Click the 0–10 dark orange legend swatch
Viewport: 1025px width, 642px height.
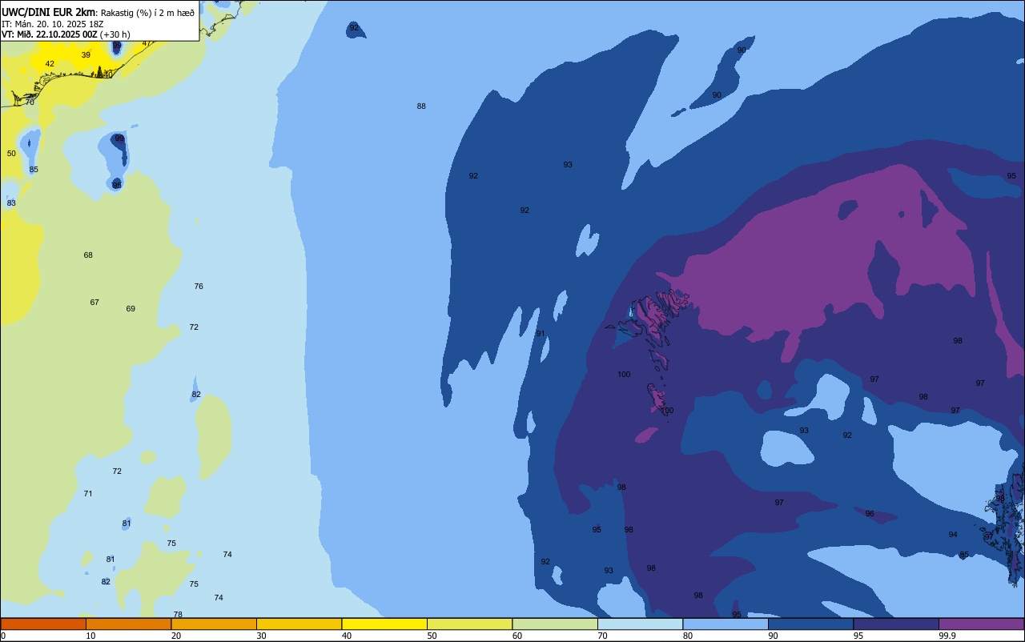pyautogui.click(x=43, y=624)
